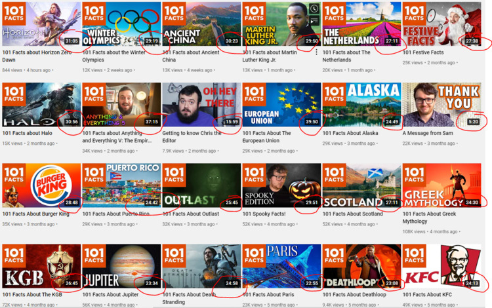Click title 'Getting to know Chris the Editor'
The width and height of the screenshot is (492, 308).
(x=192, y=137)
